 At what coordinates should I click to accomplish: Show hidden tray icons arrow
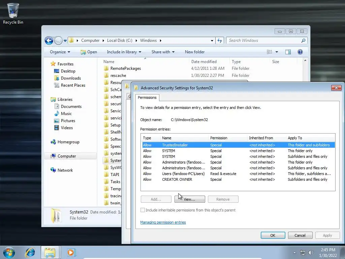pyautogui.click(x=294, y=253)
